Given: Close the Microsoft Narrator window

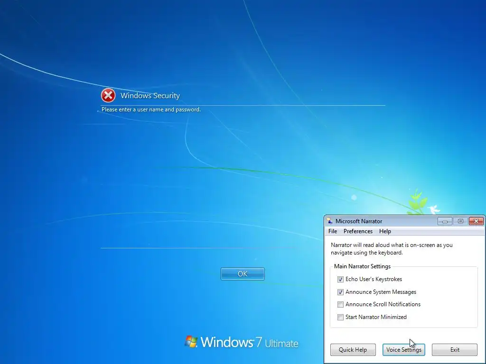Looking at the screenshot, I should tap(476, 221).
